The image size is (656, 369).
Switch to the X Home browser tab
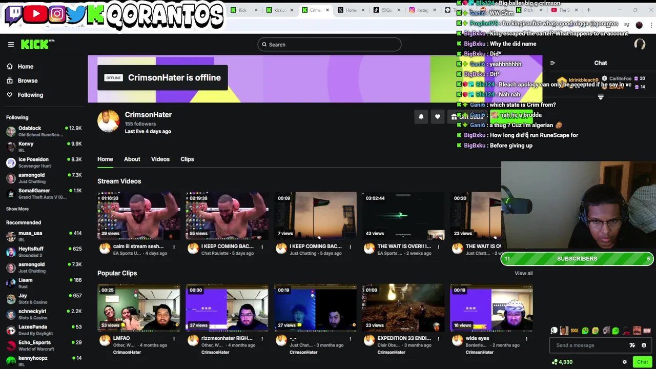click(x=352, y=10)
